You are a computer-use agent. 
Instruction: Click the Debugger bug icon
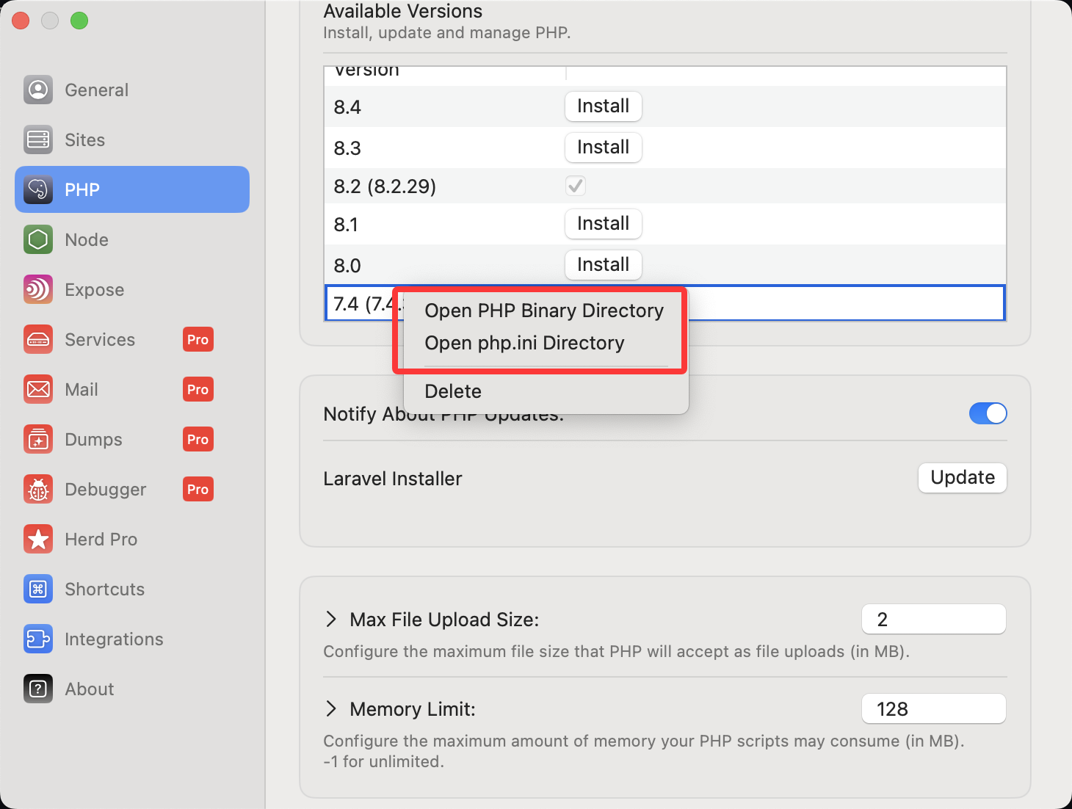point(38,489)
